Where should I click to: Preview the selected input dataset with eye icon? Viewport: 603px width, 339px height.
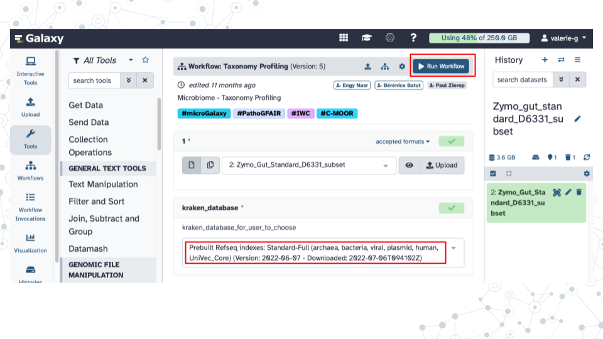[409, 165]
